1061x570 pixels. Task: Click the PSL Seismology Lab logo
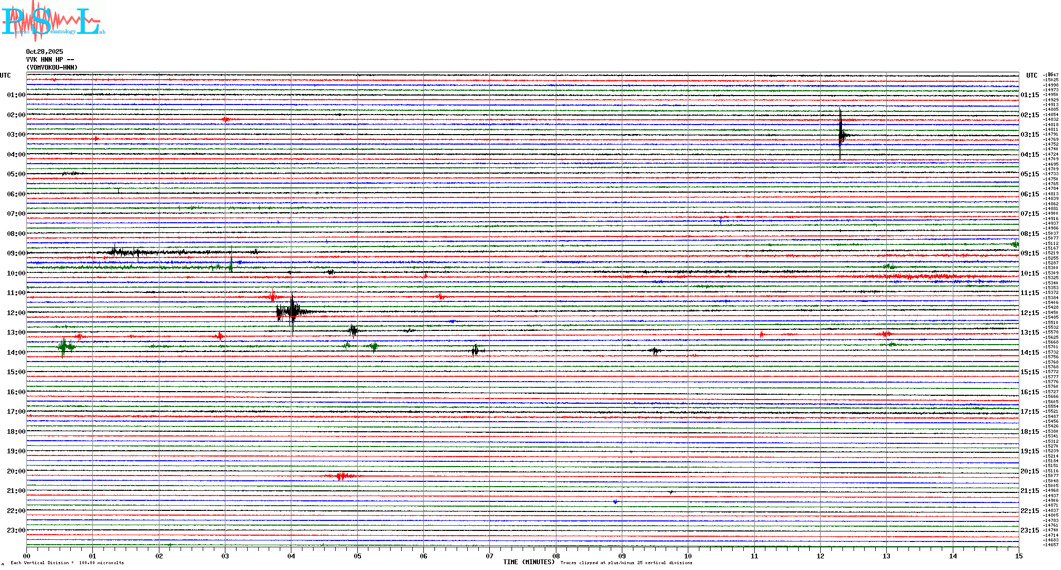click(x=53, y=21)
